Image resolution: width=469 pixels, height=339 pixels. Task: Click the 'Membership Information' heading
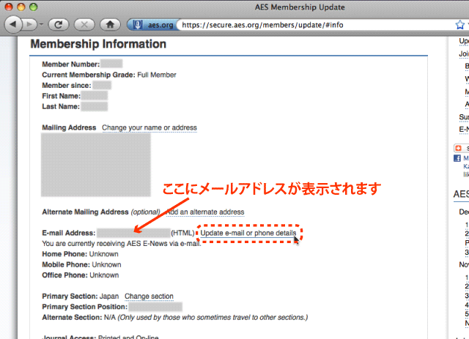(x=98, y=44)
